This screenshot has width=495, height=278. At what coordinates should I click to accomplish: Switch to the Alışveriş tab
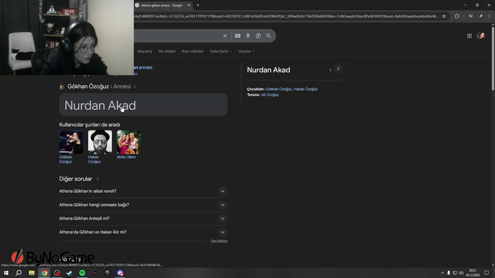tap(145, 51)
